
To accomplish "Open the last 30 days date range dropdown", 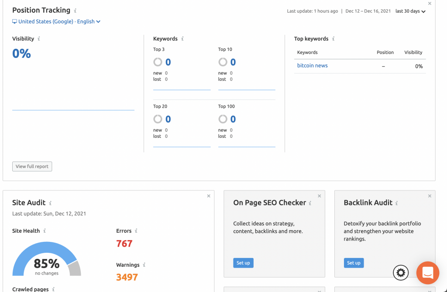I will coord(410,11).
